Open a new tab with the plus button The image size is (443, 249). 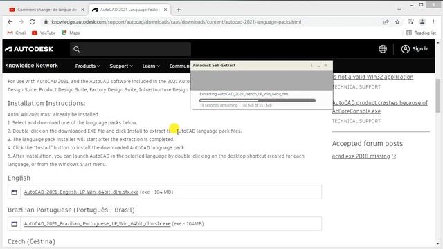tap(179, 10)
